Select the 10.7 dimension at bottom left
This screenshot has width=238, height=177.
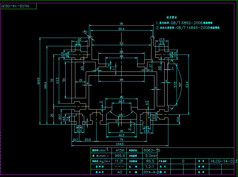[x=75, y=140]
